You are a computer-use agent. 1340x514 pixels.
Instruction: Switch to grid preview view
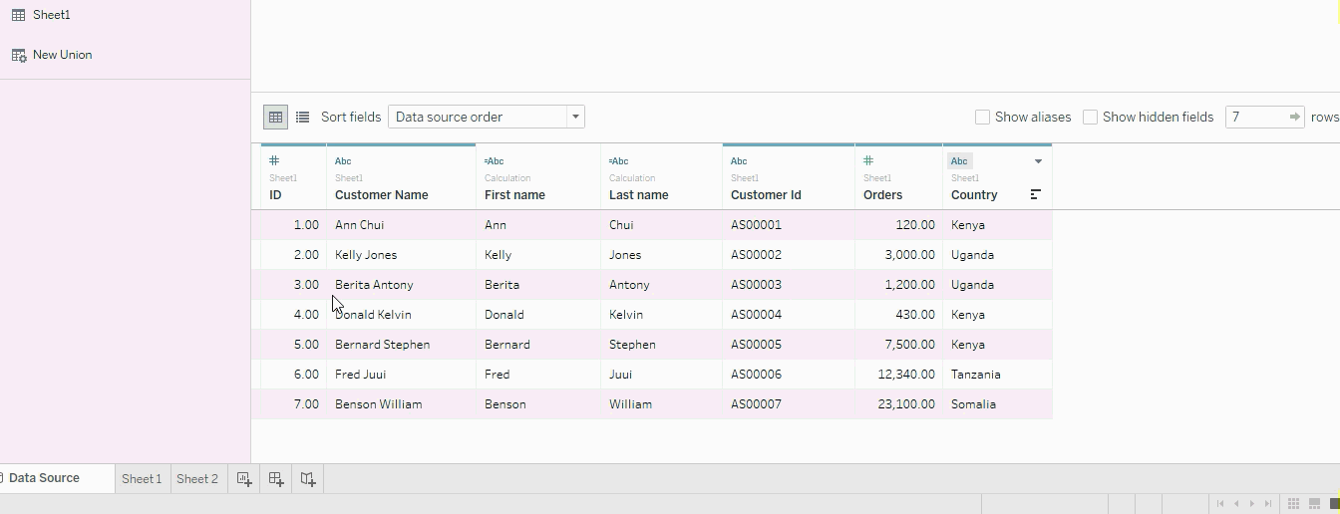tap(275, 117)
